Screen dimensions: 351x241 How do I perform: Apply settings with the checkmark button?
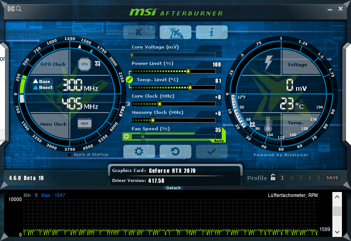pos(211,152)
